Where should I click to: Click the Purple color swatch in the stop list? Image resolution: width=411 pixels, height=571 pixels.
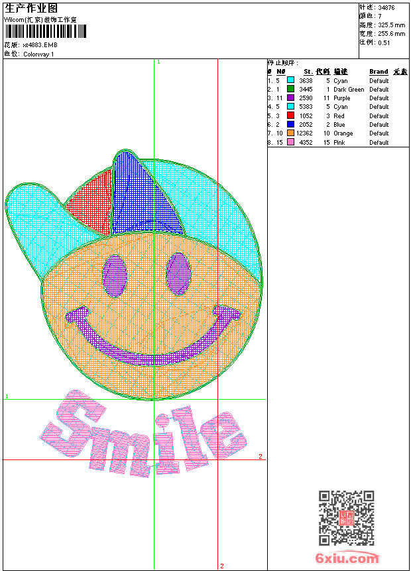290,98
